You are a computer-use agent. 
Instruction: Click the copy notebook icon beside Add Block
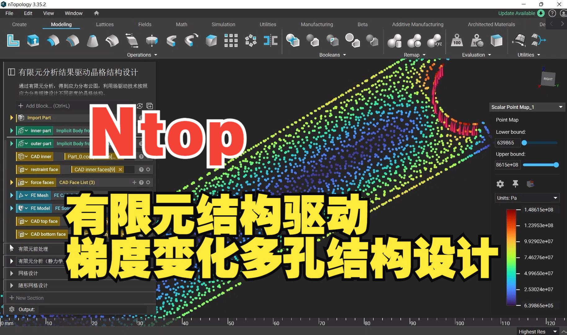[x=150, y=106]
